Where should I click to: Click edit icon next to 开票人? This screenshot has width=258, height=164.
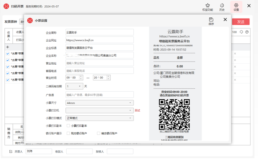coord(11,152)
